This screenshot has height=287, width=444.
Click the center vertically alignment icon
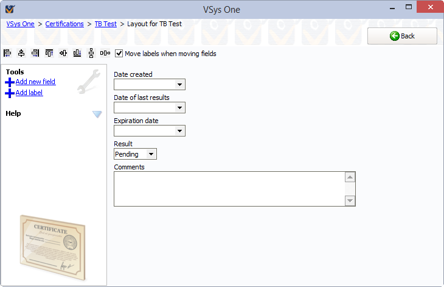click(63, 54)
